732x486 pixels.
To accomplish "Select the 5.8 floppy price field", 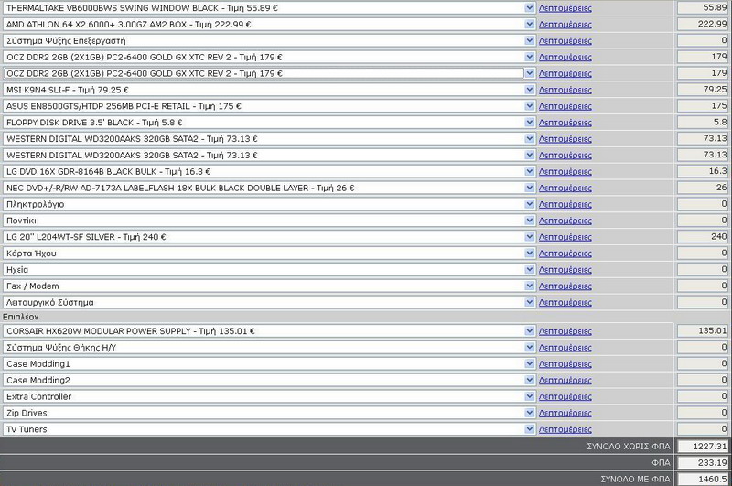I will coord(703,122).
